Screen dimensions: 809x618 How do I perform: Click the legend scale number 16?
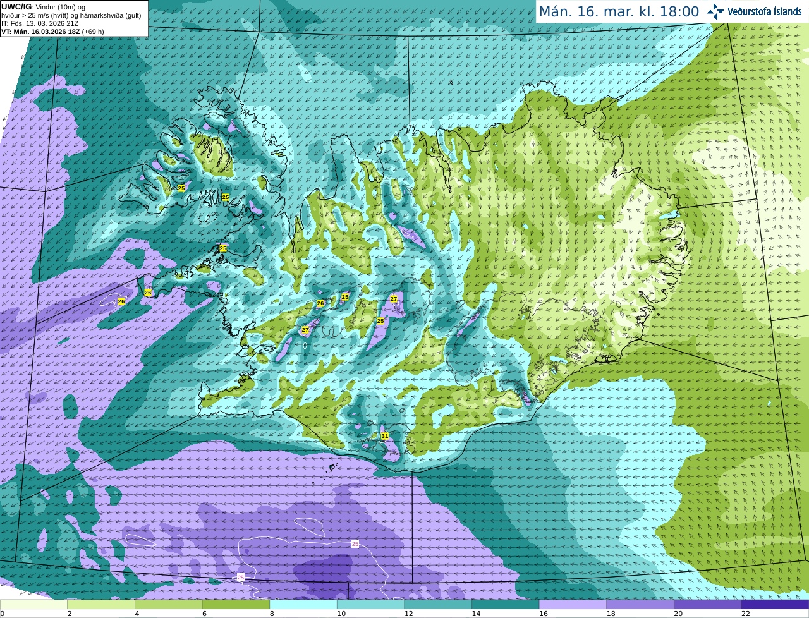(544, 614)
